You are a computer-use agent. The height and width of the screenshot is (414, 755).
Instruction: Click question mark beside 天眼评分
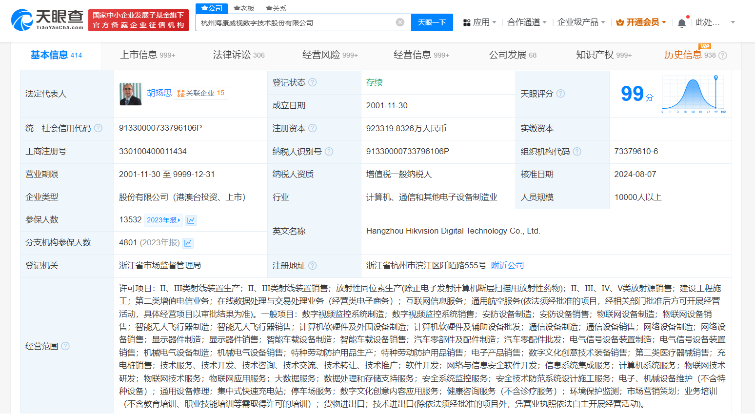click(561, 94)
